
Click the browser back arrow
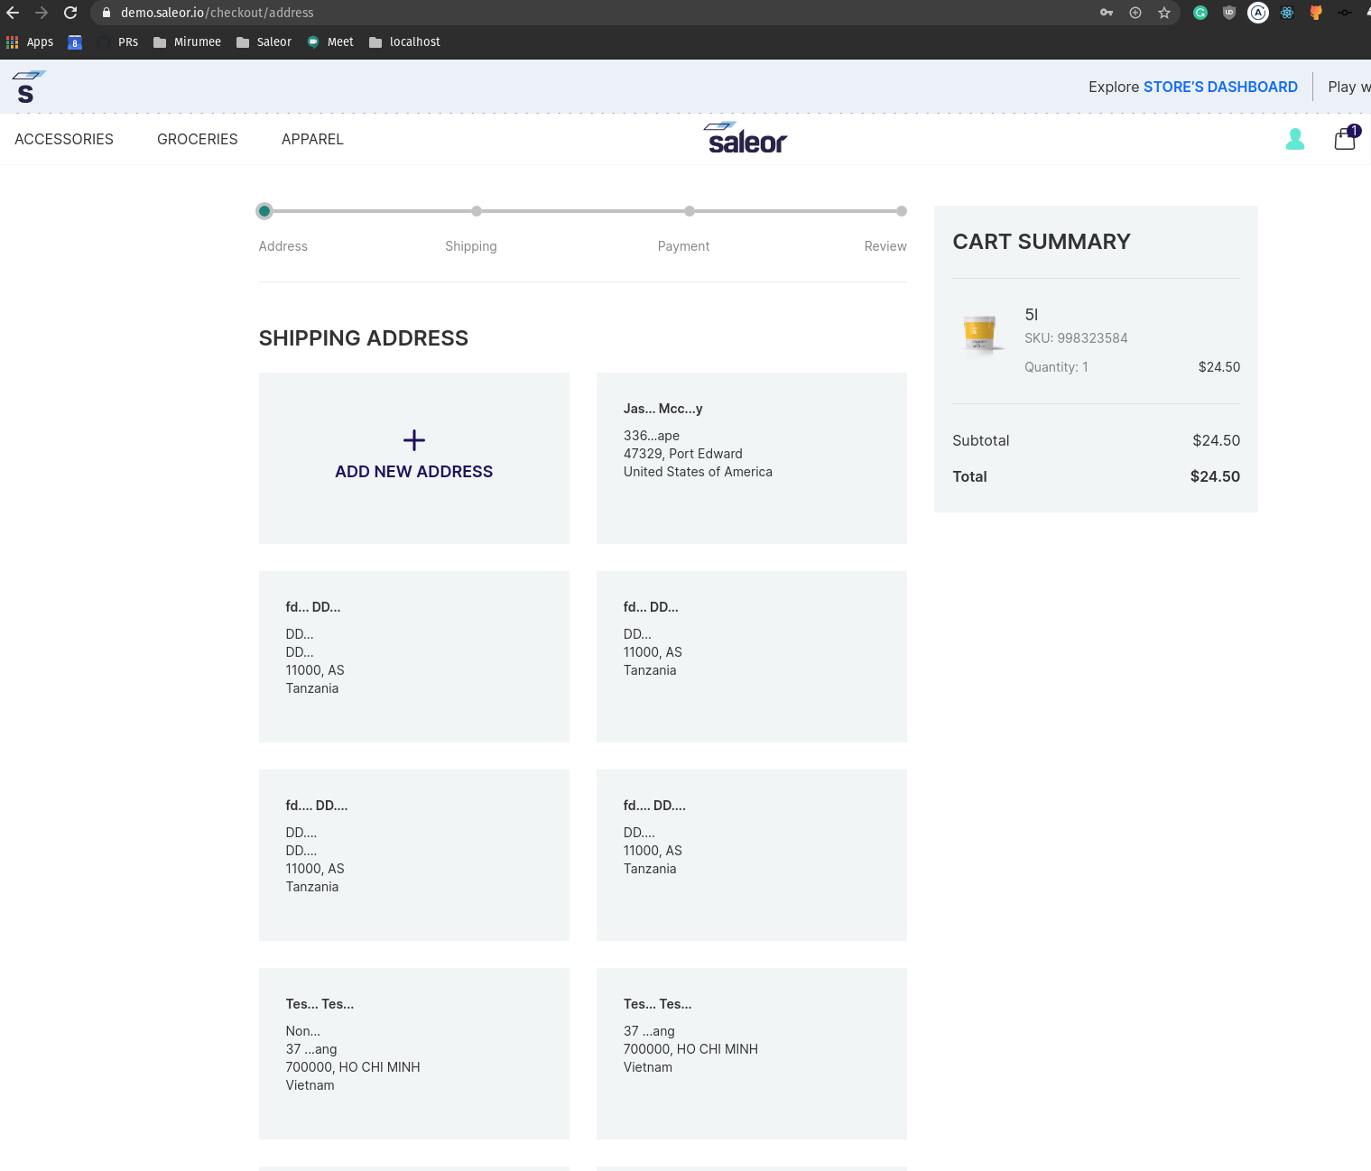[12, 13]
